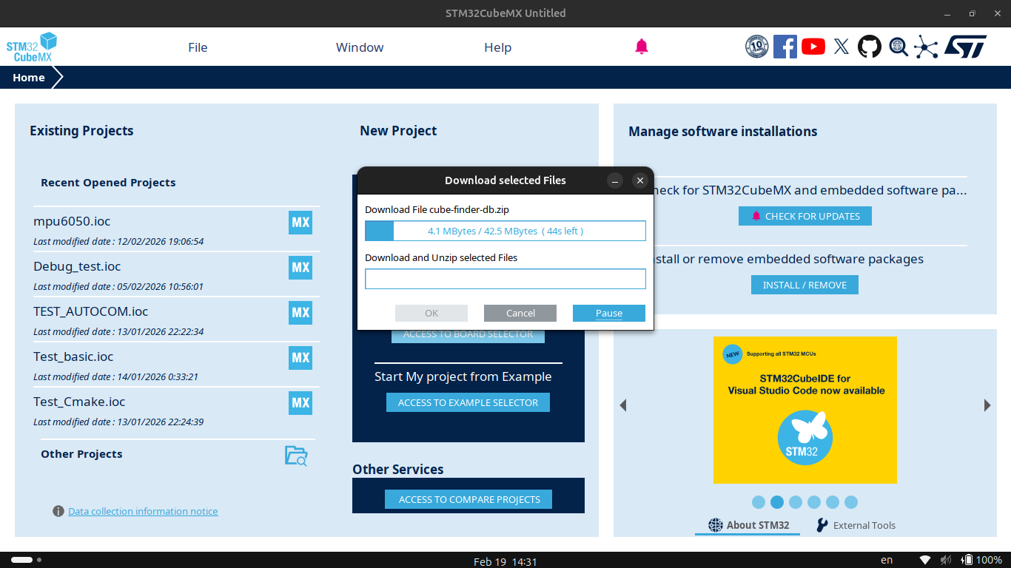Open the Data collection information notice
This screenshot has height=568, width=1011.
pos(143,511)
